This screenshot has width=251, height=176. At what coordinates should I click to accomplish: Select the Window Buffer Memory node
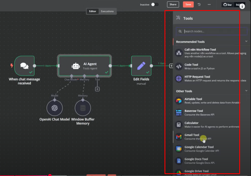(x=83, y=108)
